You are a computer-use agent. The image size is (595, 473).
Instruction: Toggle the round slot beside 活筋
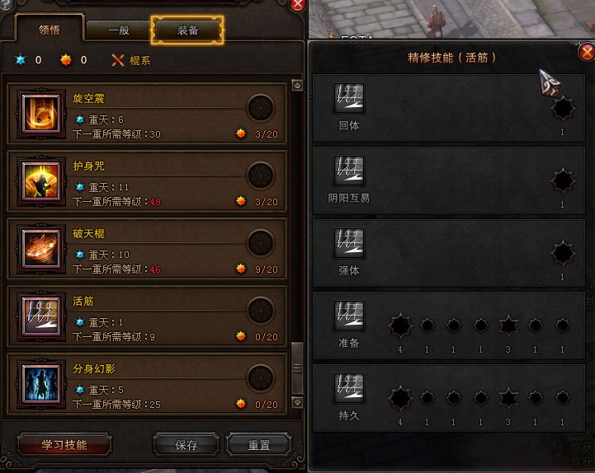click(261, 311)
